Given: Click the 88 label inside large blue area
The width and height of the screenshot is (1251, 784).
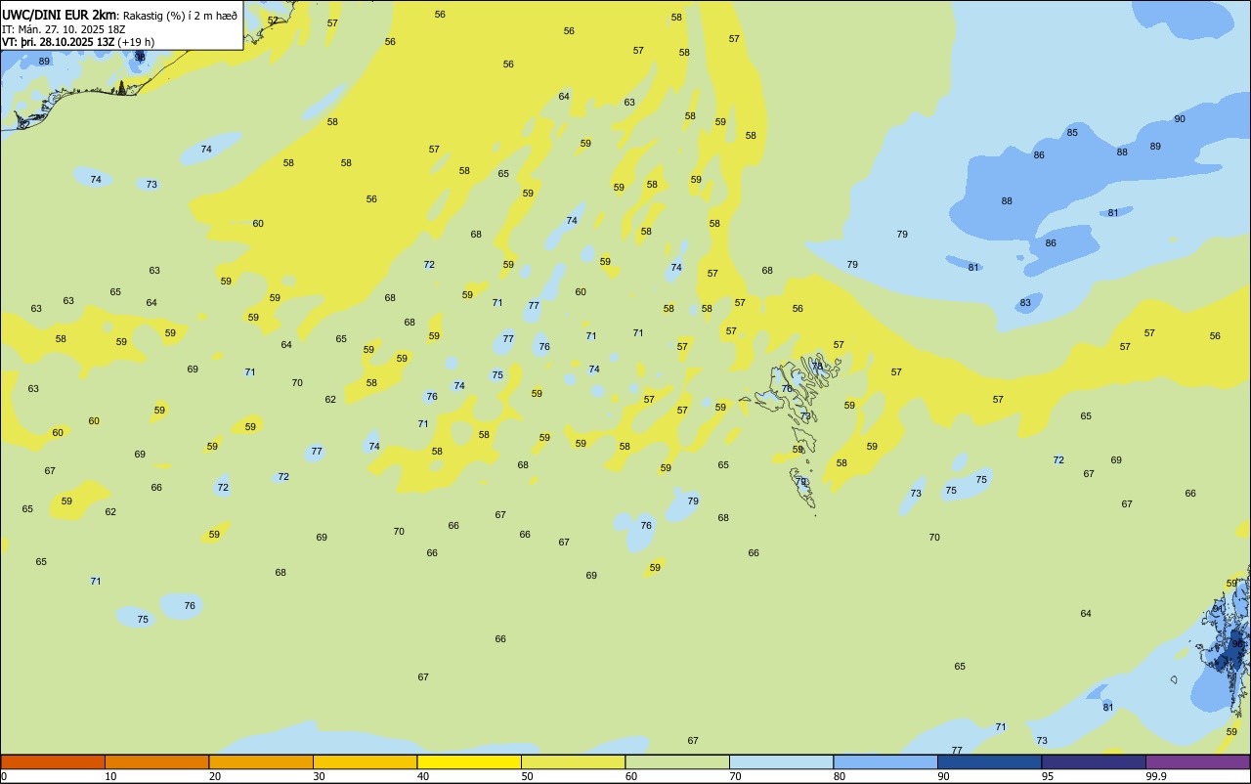Looking at the screenshot, I should coord(1007,201).
